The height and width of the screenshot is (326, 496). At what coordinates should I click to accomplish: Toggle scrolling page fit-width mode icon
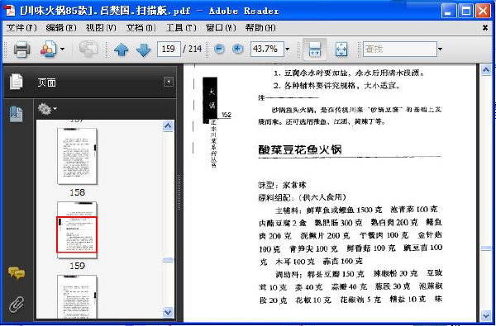coord(315,50)
